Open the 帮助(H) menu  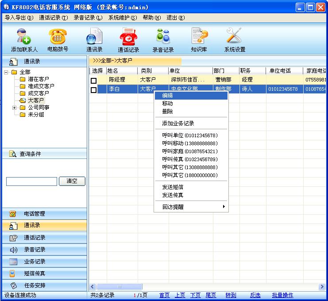152,18
